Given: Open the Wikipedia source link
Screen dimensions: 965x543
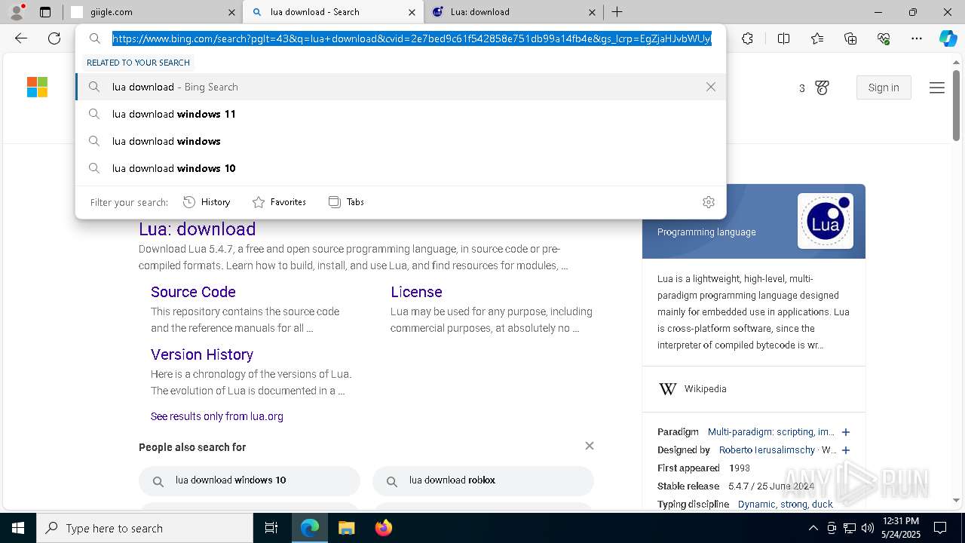Looking at the screenshot, I should coord(705,389).
